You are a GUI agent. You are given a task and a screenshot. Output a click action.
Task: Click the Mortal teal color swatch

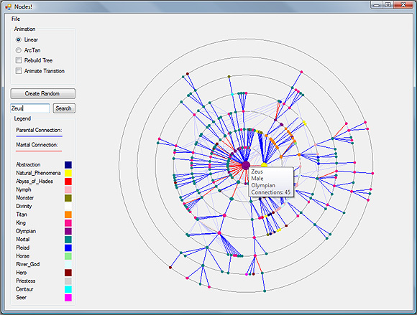[68, 240]
